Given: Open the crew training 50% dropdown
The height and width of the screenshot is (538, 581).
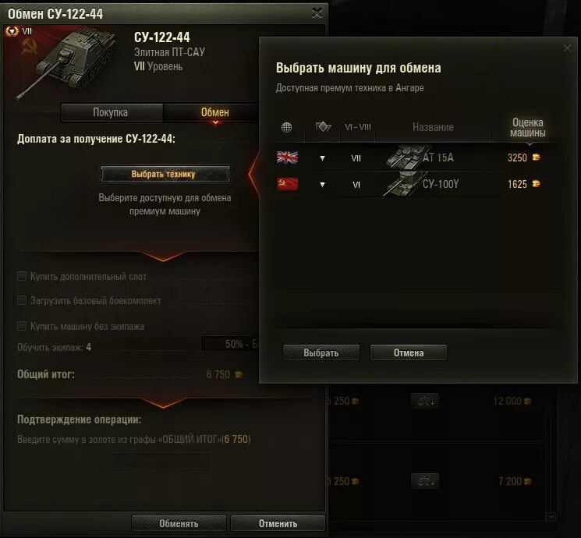Looking at the screenshot, I should click(x=230, y=344).
